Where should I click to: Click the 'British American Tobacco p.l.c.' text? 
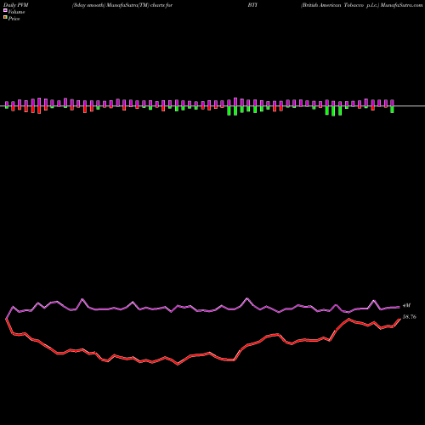coord(340,5)
